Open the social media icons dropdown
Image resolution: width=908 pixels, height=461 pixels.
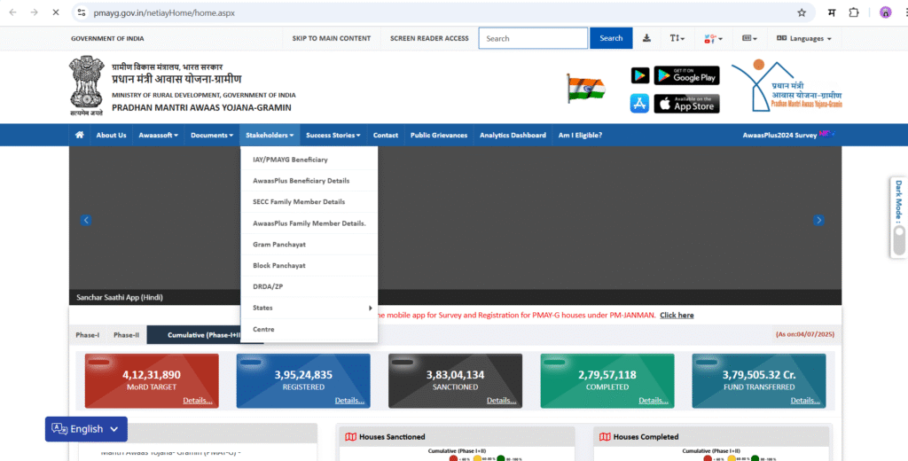coord(713,38)
